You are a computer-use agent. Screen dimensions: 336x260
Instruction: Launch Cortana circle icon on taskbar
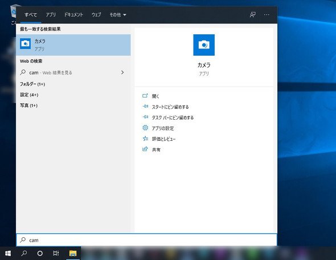click(40, 253)
